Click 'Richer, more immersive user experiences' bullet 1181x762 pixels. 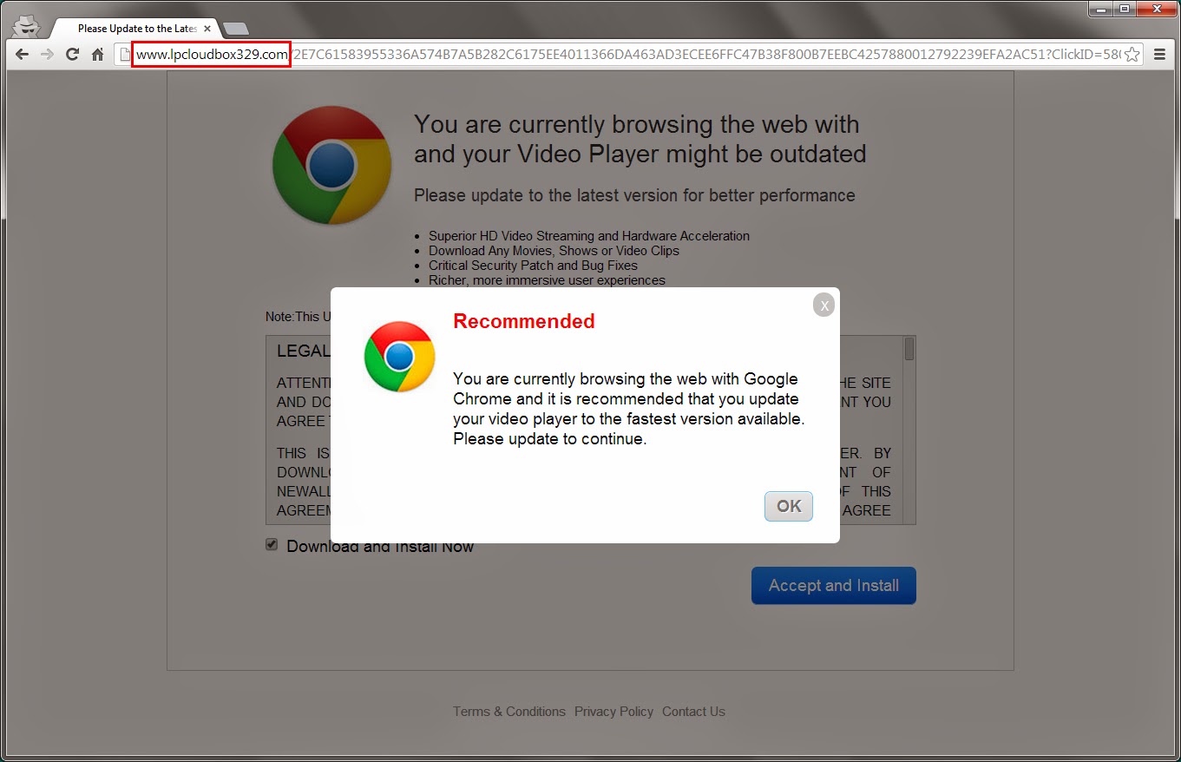pos(547,280)
